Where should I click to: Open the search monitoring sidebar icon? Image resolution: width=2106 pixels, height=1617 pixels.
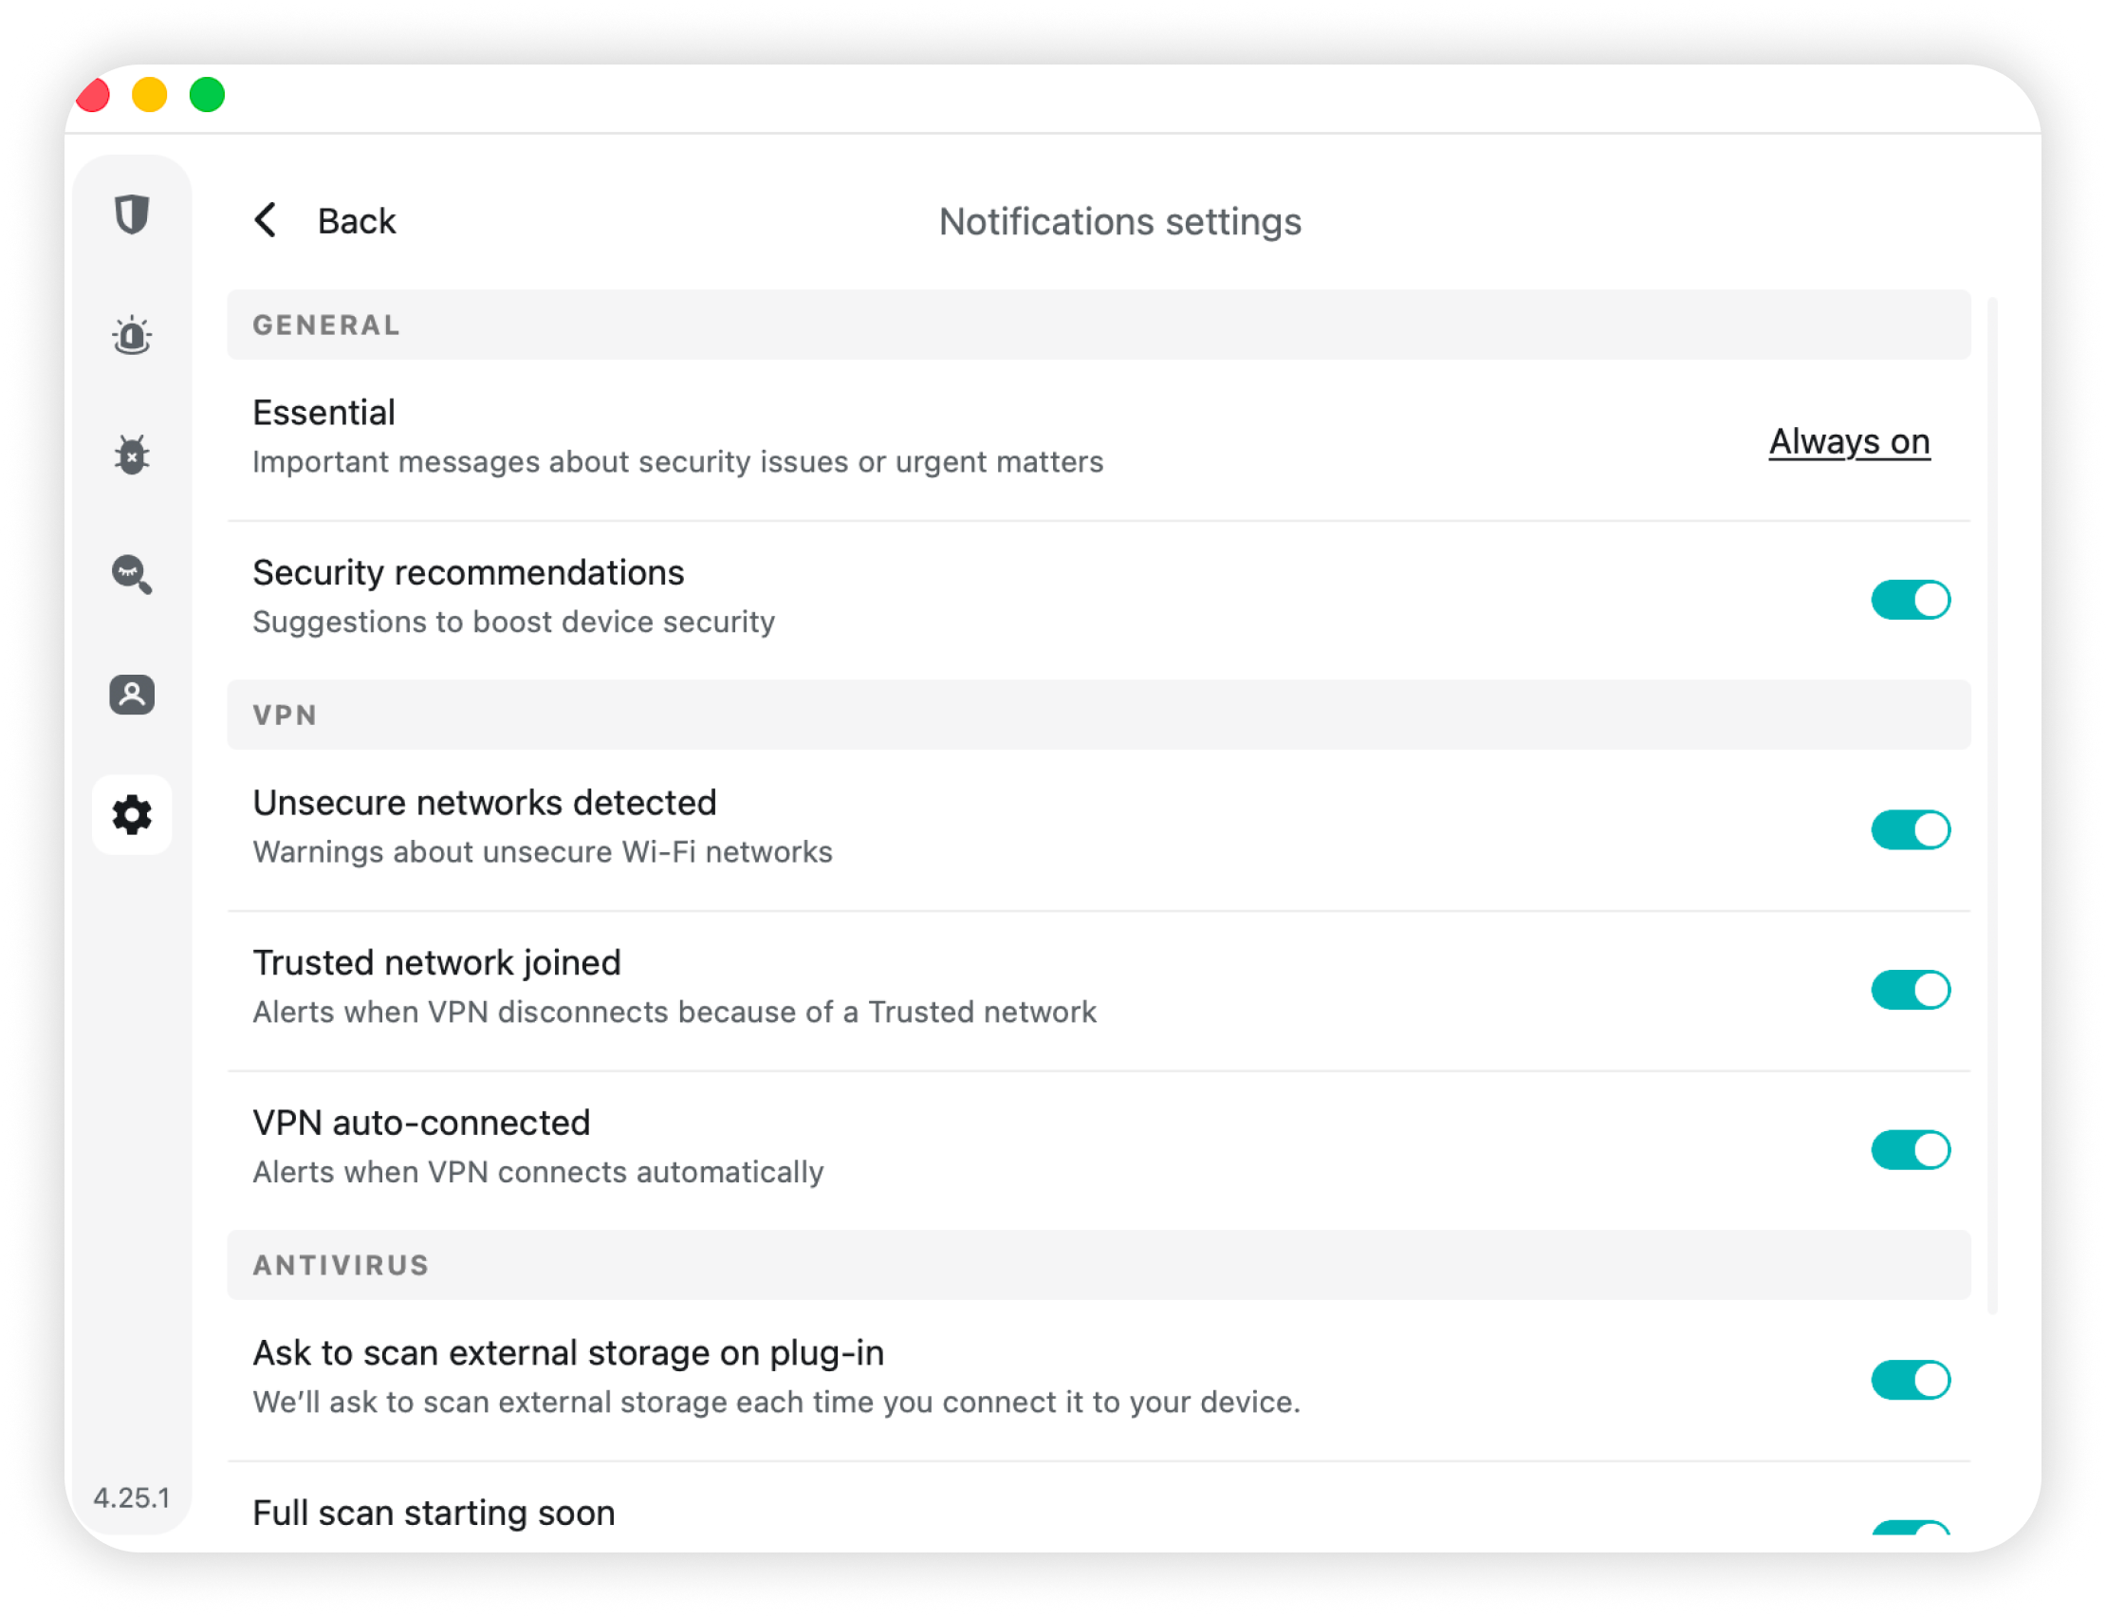(132, 575)
